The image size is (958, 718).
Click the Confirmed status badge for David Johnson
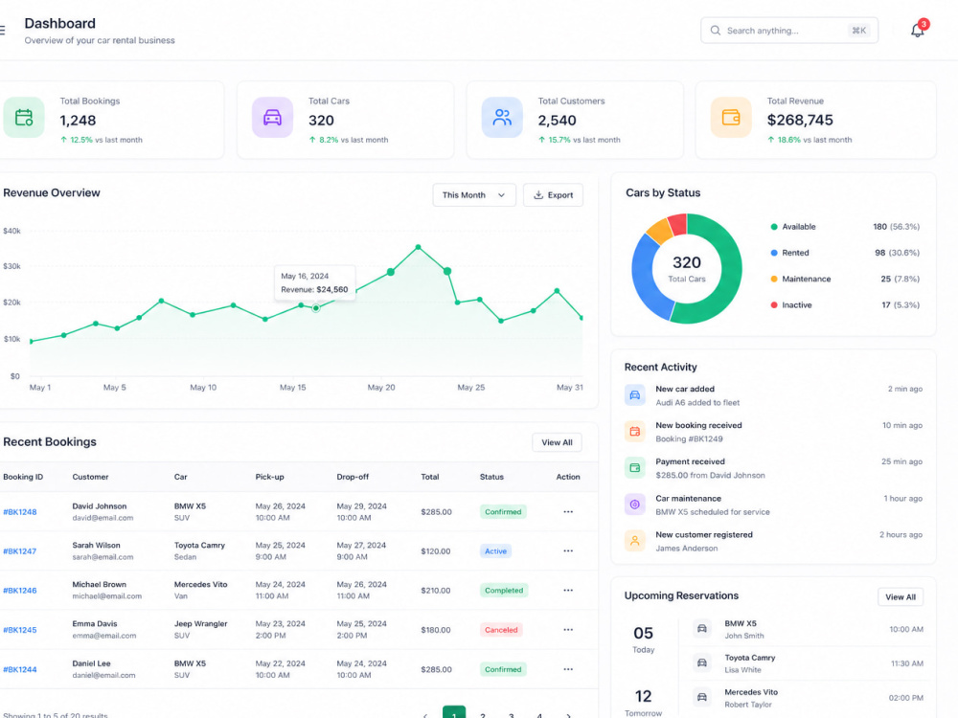click(503, 511)
